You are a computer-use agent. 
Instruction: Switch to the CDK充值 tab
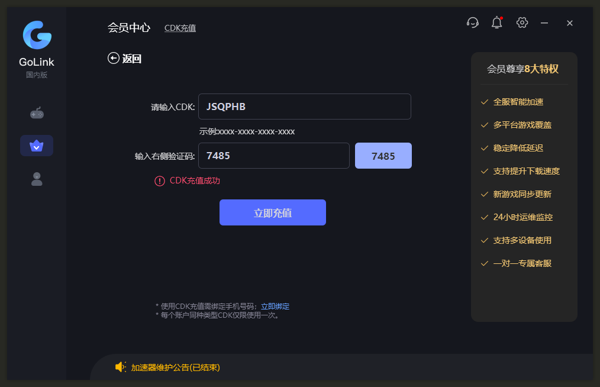(x=180, y=28)
